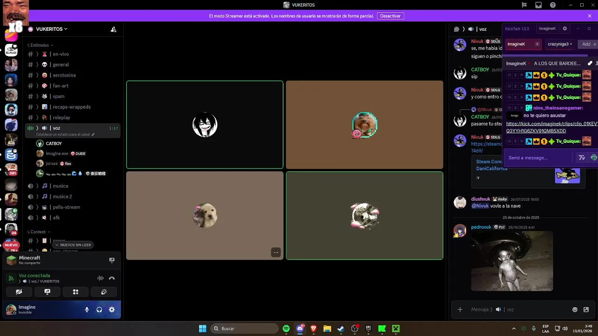Screen dimensions: 598x336
Task: Switch to crazyniga3 tab in KickTalk
Action: pos(560,44)
